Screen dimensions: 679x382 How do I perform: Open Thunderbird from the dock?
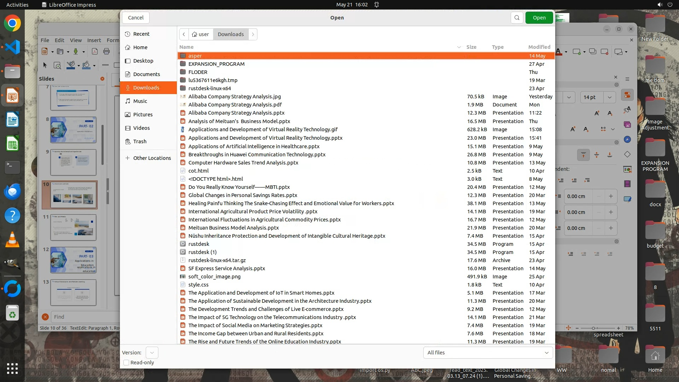click(12, 192)
